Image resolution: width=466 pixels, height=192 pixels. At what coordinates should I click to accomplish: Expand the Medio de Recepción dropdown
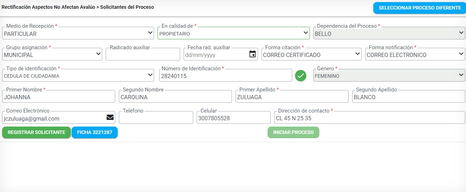pos(78,33)
